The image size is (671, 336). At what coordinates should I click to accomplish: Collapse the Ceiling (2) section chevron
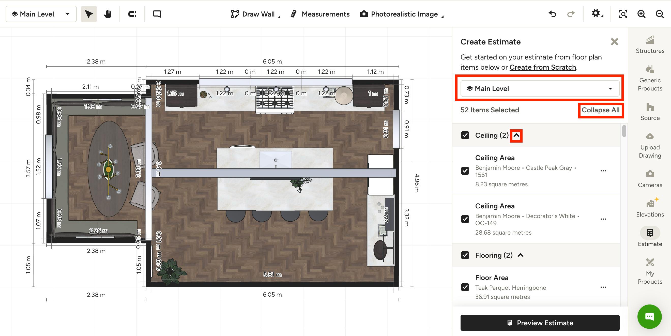[x=516, y=135]
